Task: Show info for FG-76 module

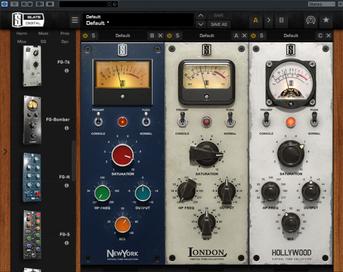Action: point(67,71)
